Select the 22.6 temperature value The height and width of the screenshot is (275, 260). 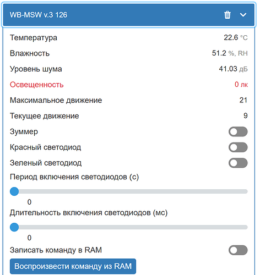(x=231, y=37)
